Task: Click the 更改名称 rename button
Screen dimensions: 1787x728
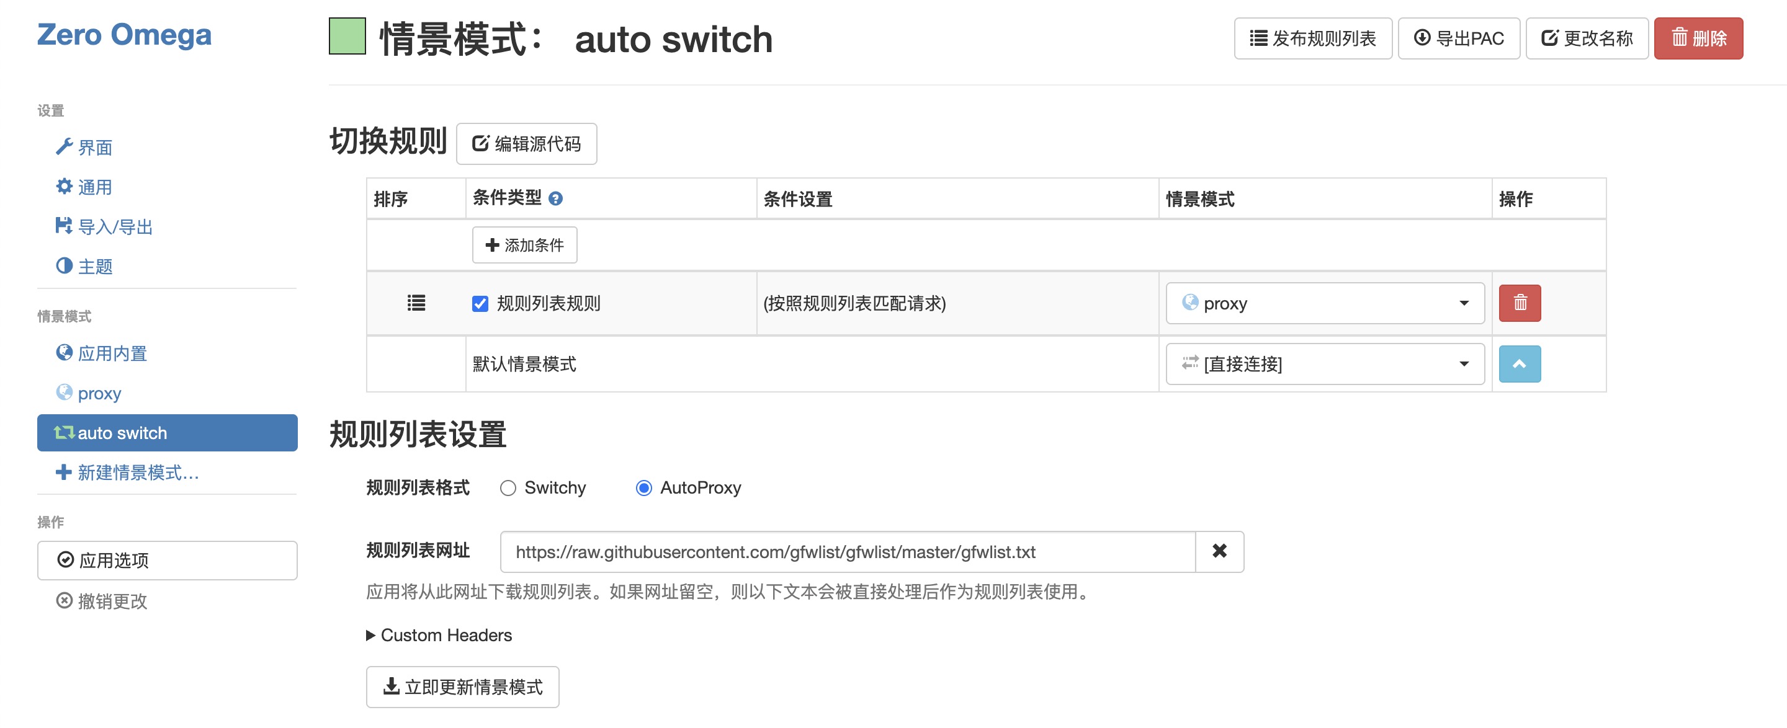Action: click(x=1587, y=38)
